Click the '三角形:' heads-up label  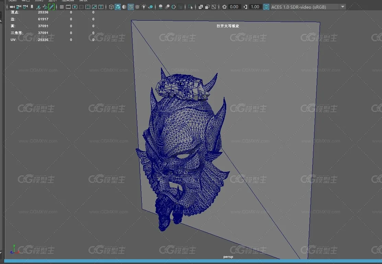[x=17, y=33]
